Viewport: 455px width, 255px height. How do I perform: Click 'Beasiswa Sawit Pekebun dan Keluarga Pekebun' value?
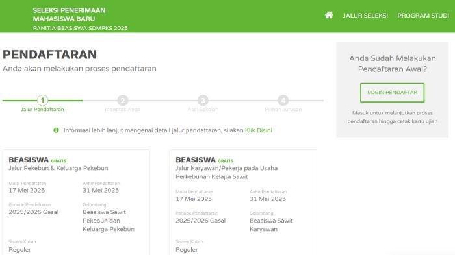[109, 221]
